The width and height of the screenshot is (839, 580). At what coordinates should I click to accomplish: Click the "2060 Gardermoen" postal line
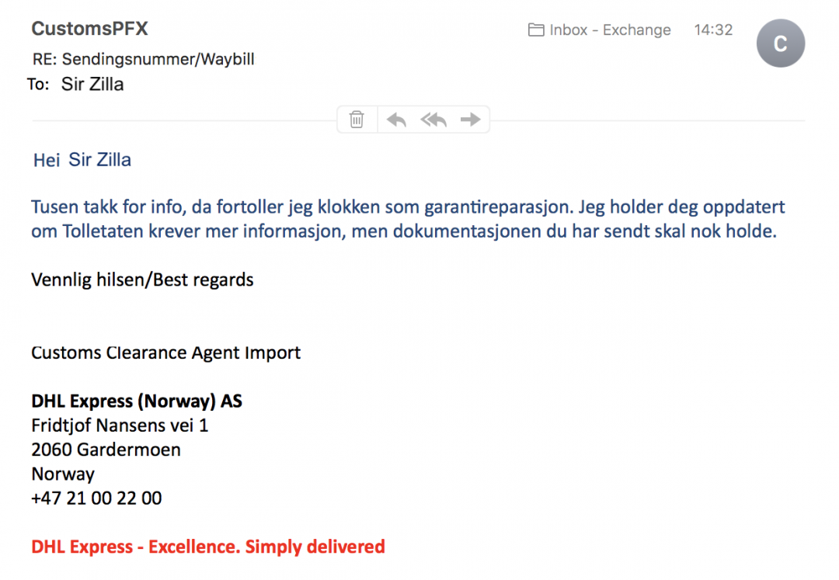pos(106,450)
